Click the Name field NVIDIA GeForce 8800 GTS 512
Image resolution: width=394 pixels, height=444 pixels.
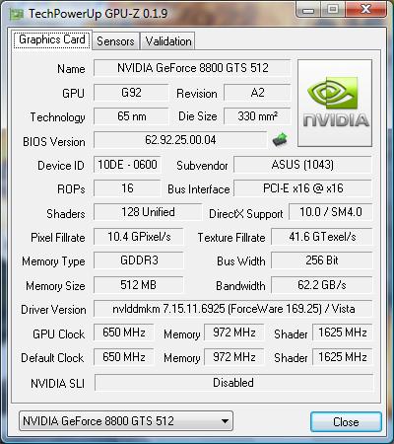pos(192,68)
